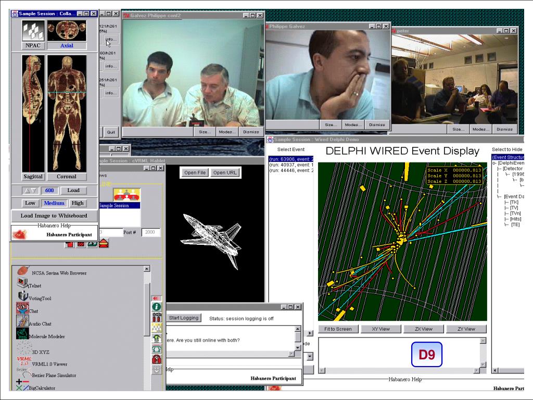Switch DELPHI display to ZX View
533x400 pixels.
(424, 329)
